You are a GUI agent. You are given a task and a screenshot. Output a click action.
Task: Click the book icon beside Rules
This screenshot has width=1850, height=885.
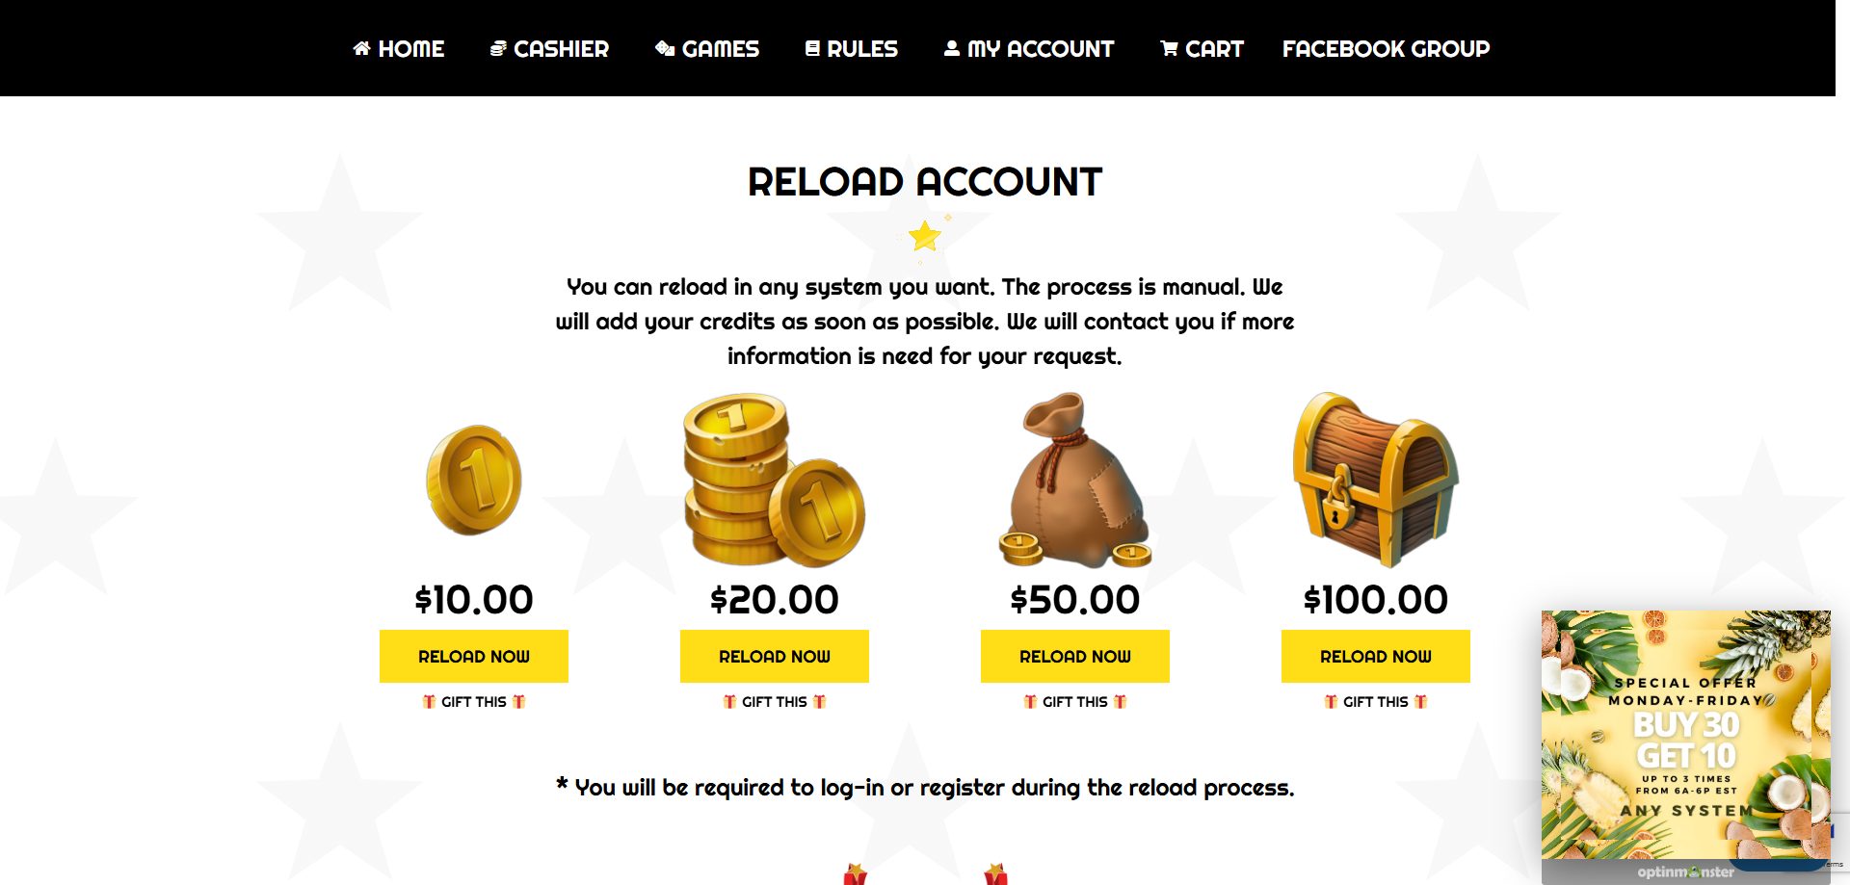pos(812,48)
